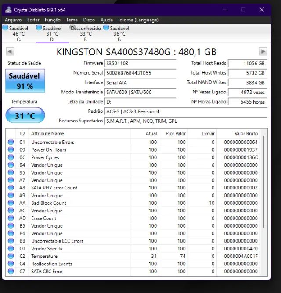Click status orb for Bad Block Count row
The height and width of the screenshot is (293, 281).
[11, 203]
